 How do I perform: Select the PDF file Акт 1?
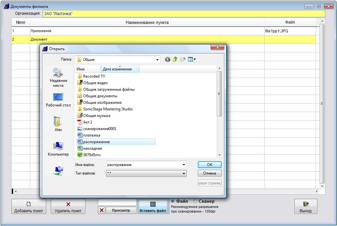click(x=87, y=122)
